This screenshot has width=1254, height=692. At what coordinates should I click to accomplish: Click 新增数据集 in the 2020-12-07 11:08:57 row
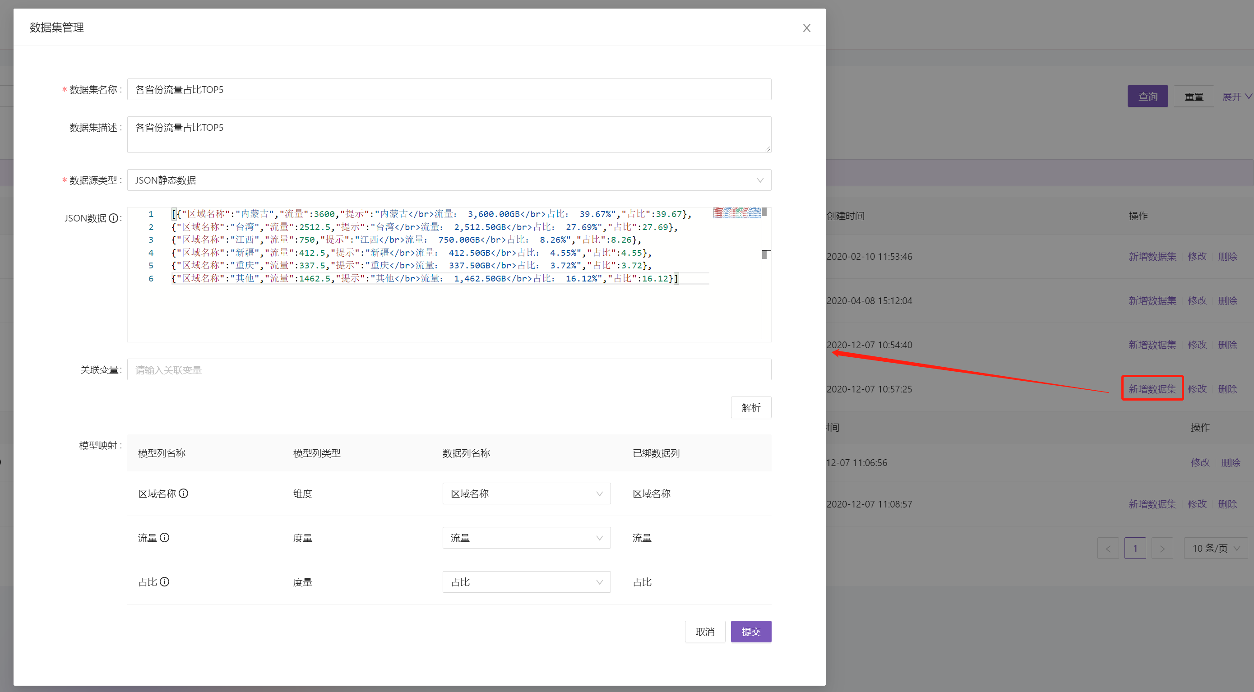[x=1152, y=504]
